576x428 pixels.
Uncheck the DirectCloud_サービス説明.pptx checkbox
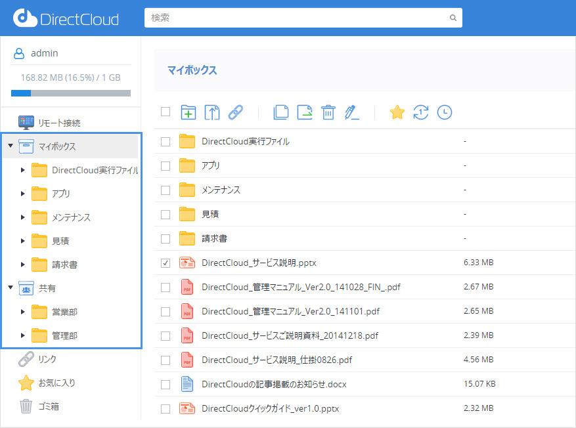pyautogui.click(x=166, y=263)
